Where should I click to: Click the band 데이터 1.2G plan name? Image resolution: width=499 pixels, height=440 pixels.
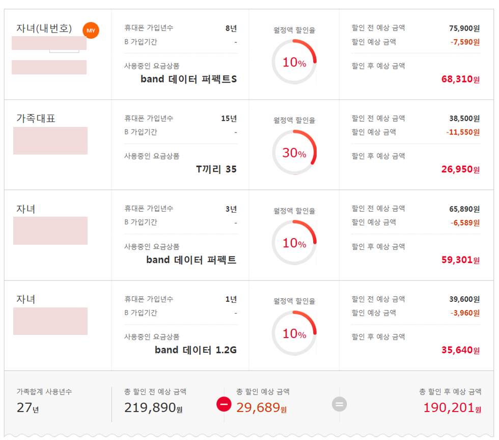(196, 350)
